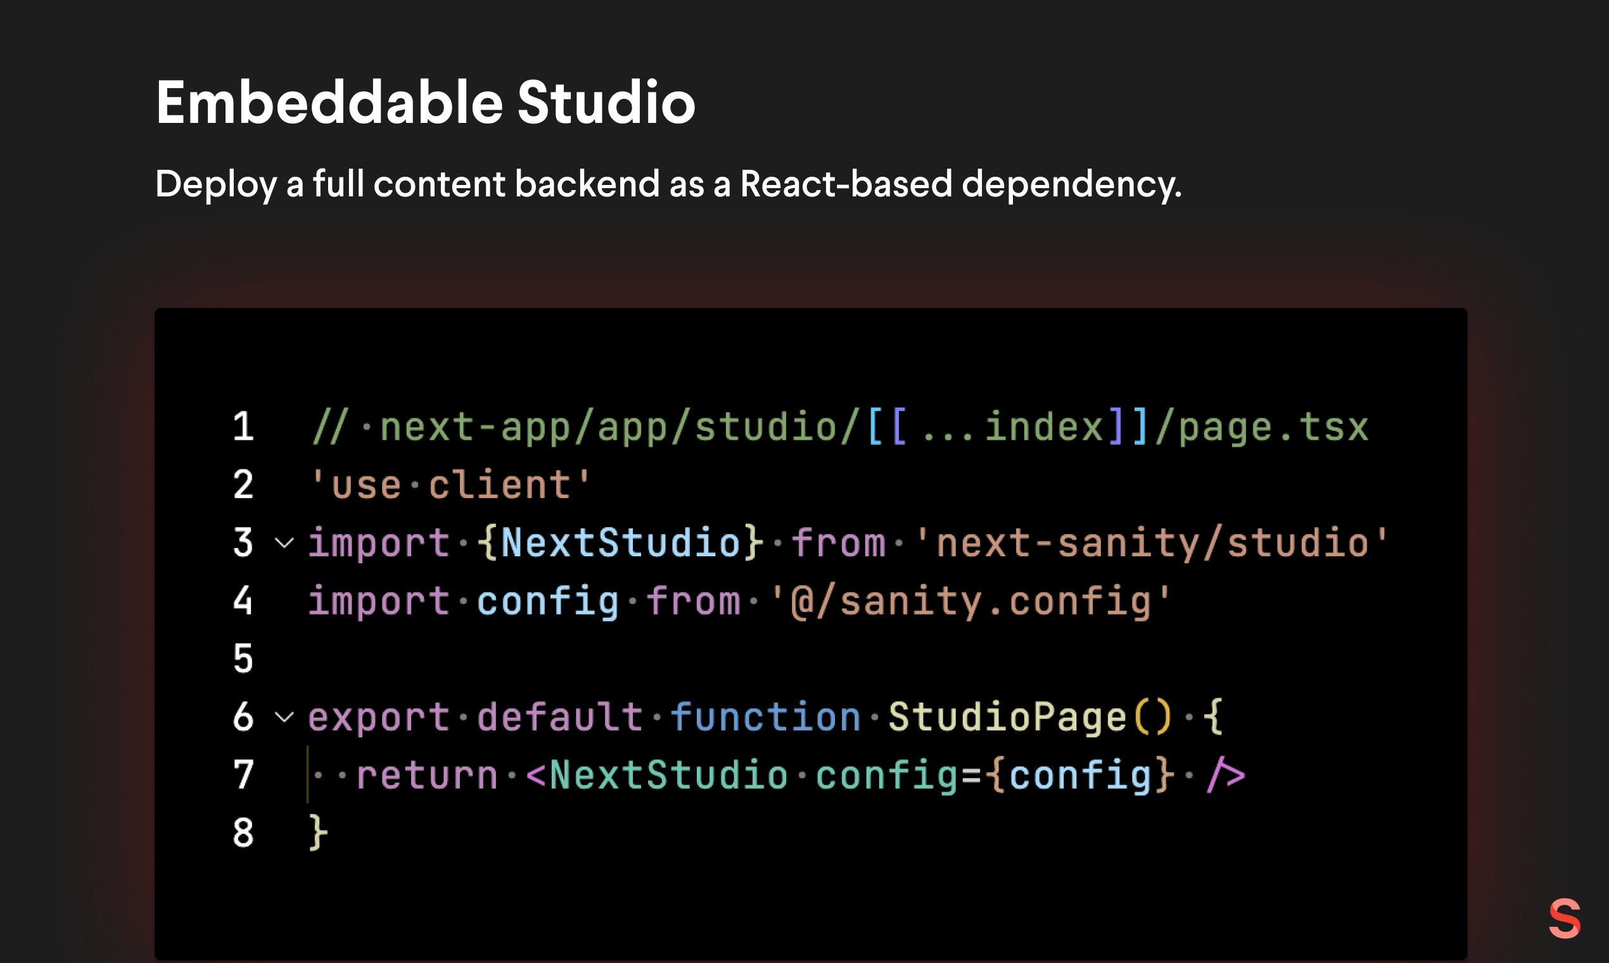Click the page.tsx path comment line
Screen dimensions: 1609x963
[x=840, y=427]
